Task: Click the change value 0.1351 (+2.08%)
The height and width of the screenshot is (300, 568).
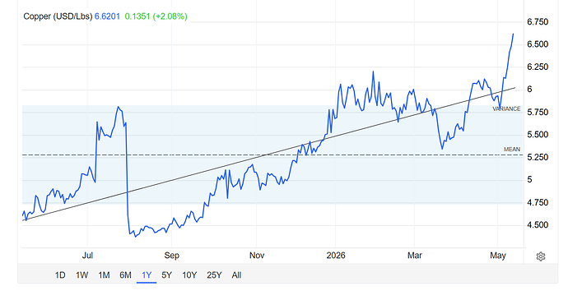Action: (x=156, y=16)
